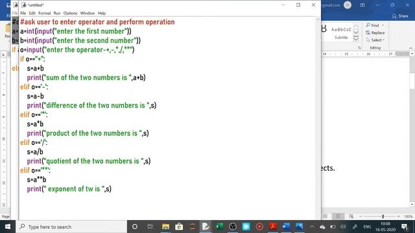415x233 pixels.
Task: Click the Word zoom in plus button
Action: click(399, 216)
